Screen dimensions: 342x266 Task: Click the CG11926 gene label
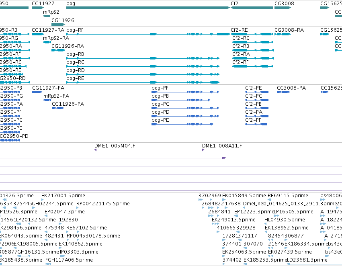tap(63, 20)
